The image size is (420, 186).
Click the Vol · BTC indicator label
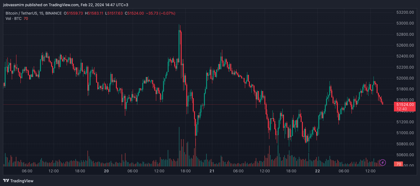[x=13, y=19]
